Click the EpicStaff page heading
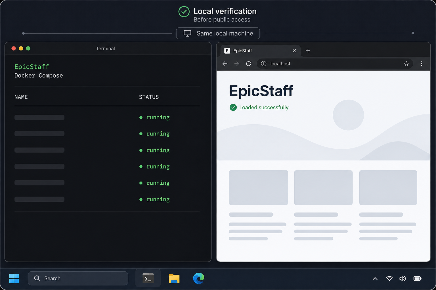 [261, 91]
